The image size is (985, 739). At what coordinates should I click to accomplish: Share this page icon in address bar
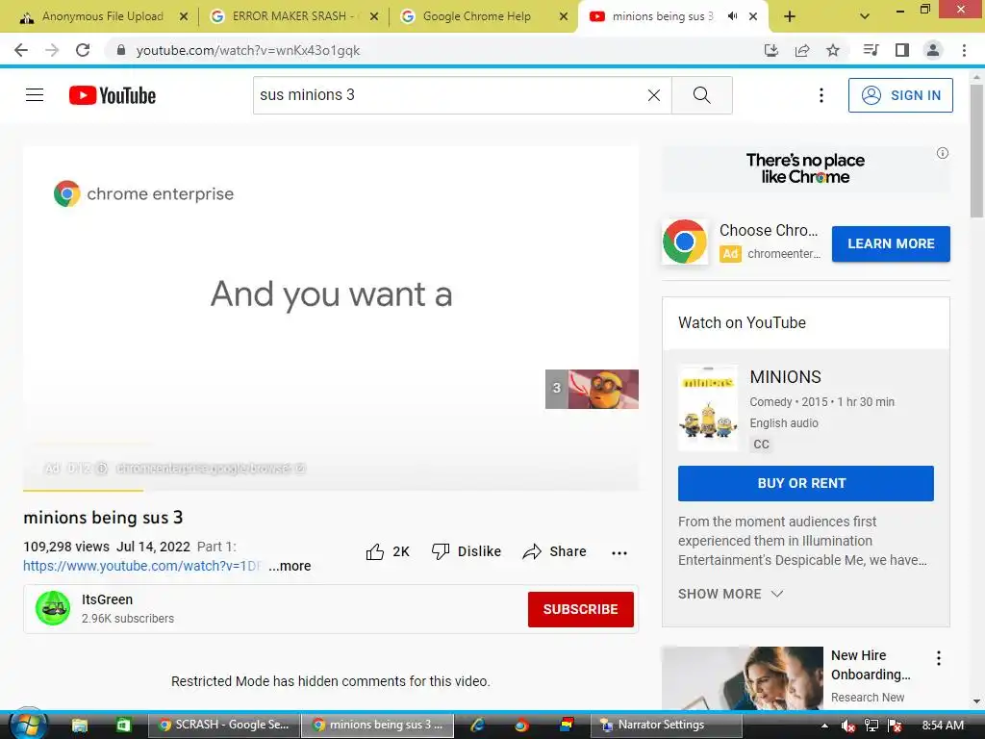[x=802, y=50]
